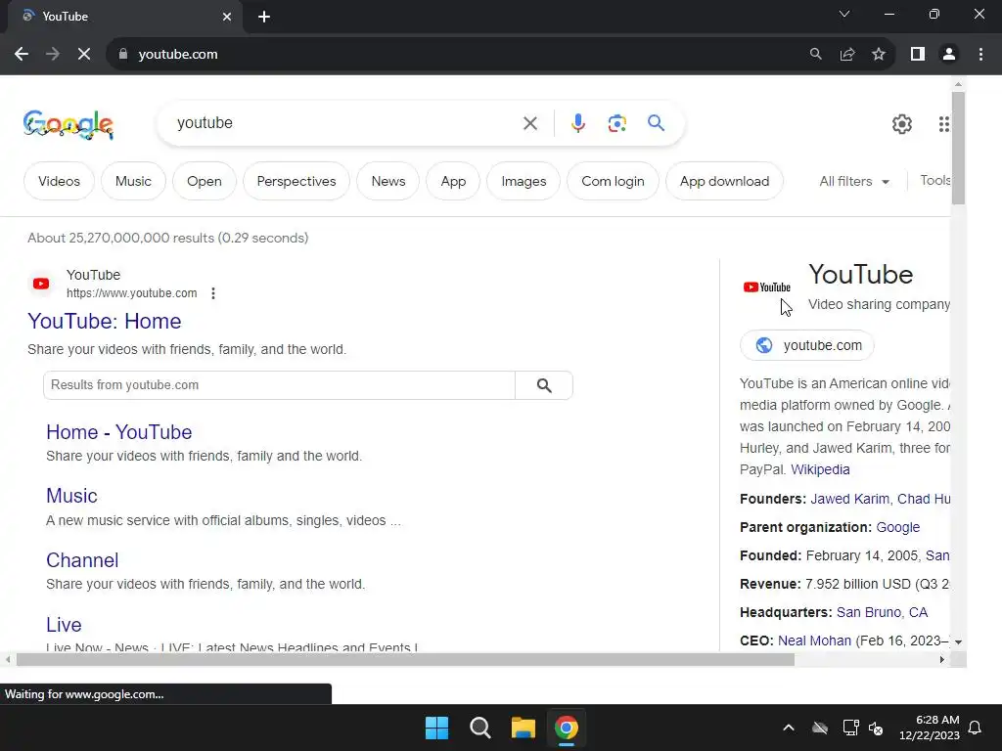The image size is (1002, 751).
Task: Open the San Bruno, CA headquarters link
Action: [882, 612]
